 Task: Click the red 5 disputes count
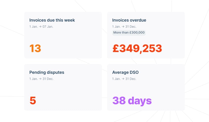tap(33, 100)
